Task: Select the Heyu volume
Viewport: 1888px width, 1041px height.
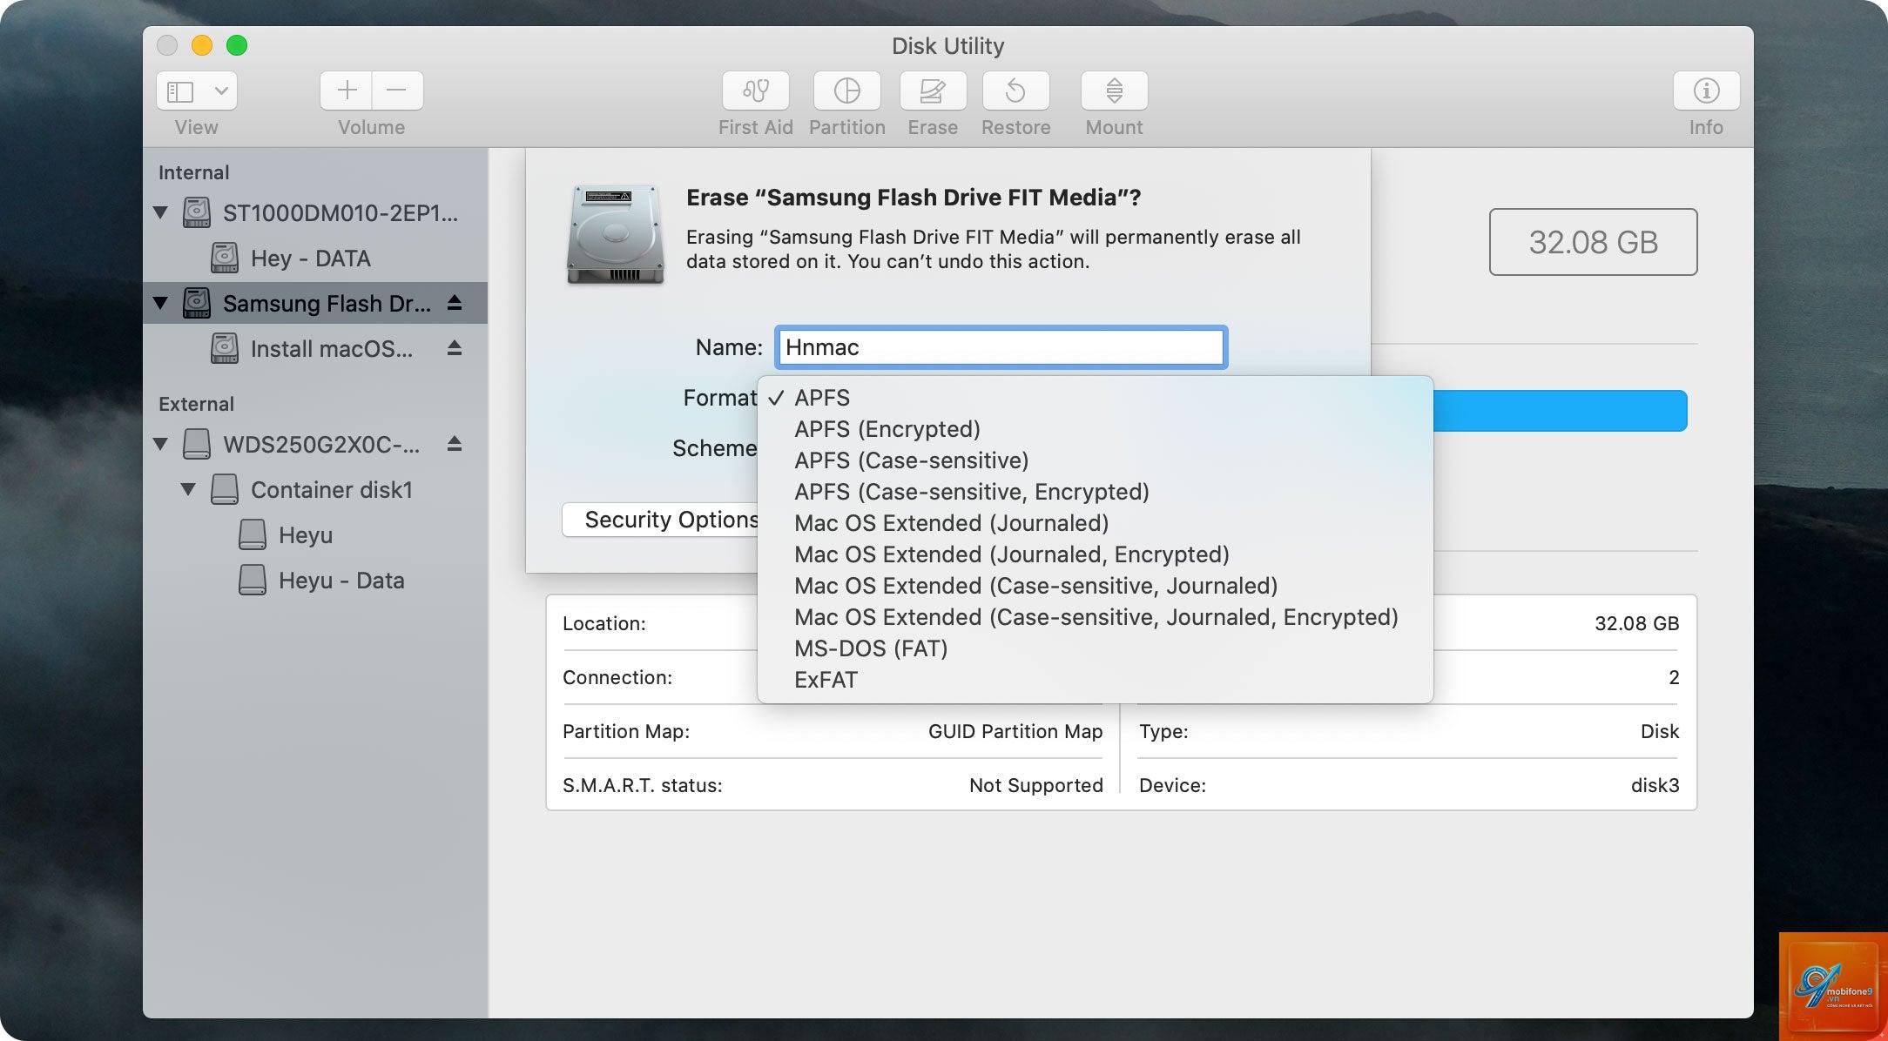Action: click(314, 534)
